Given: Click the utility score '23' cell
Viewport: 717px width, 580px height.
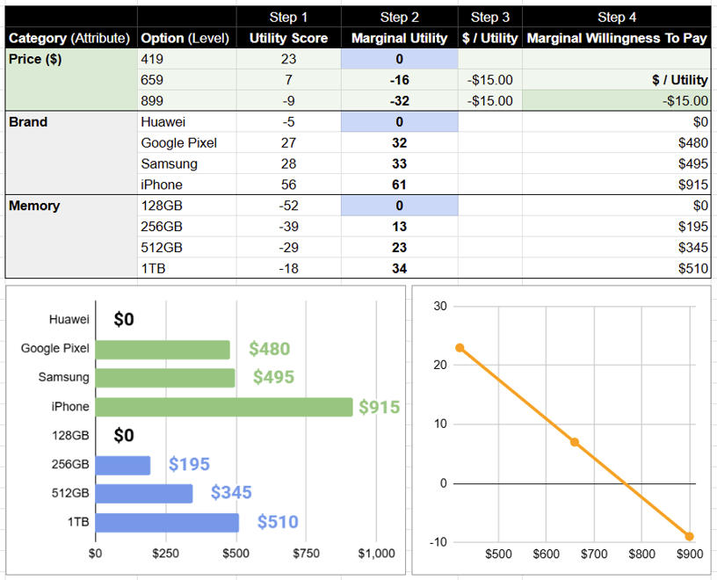Looking at the screenshot, I should pos(288,59).
